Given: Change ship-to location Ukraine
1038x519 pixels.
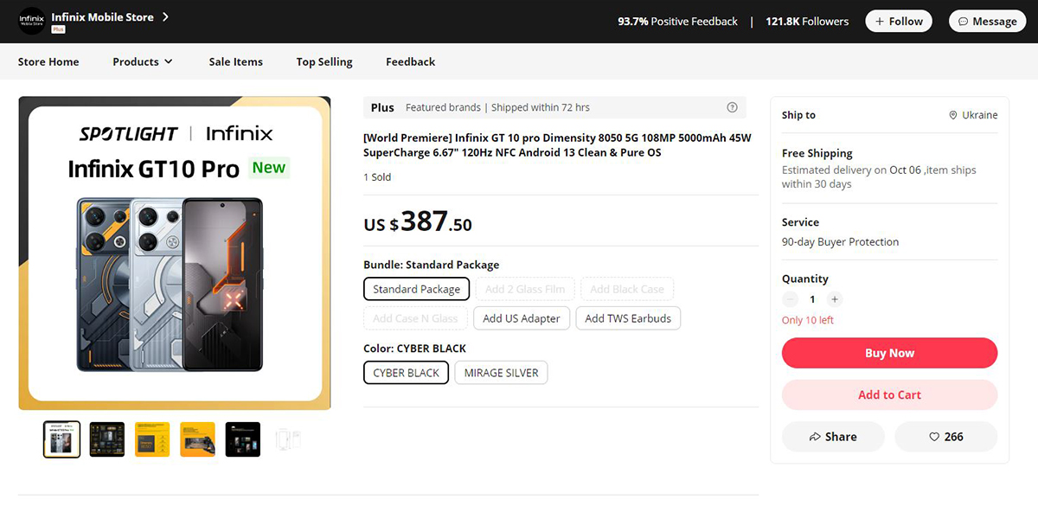Looking at the screenshot, I should [973, 115].
